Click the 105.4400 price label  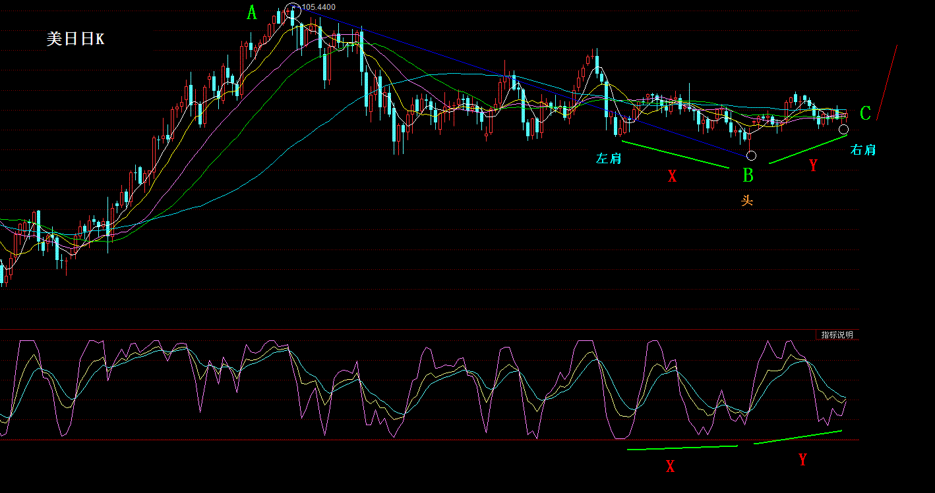pyautogui.click(x=318, y=7)
